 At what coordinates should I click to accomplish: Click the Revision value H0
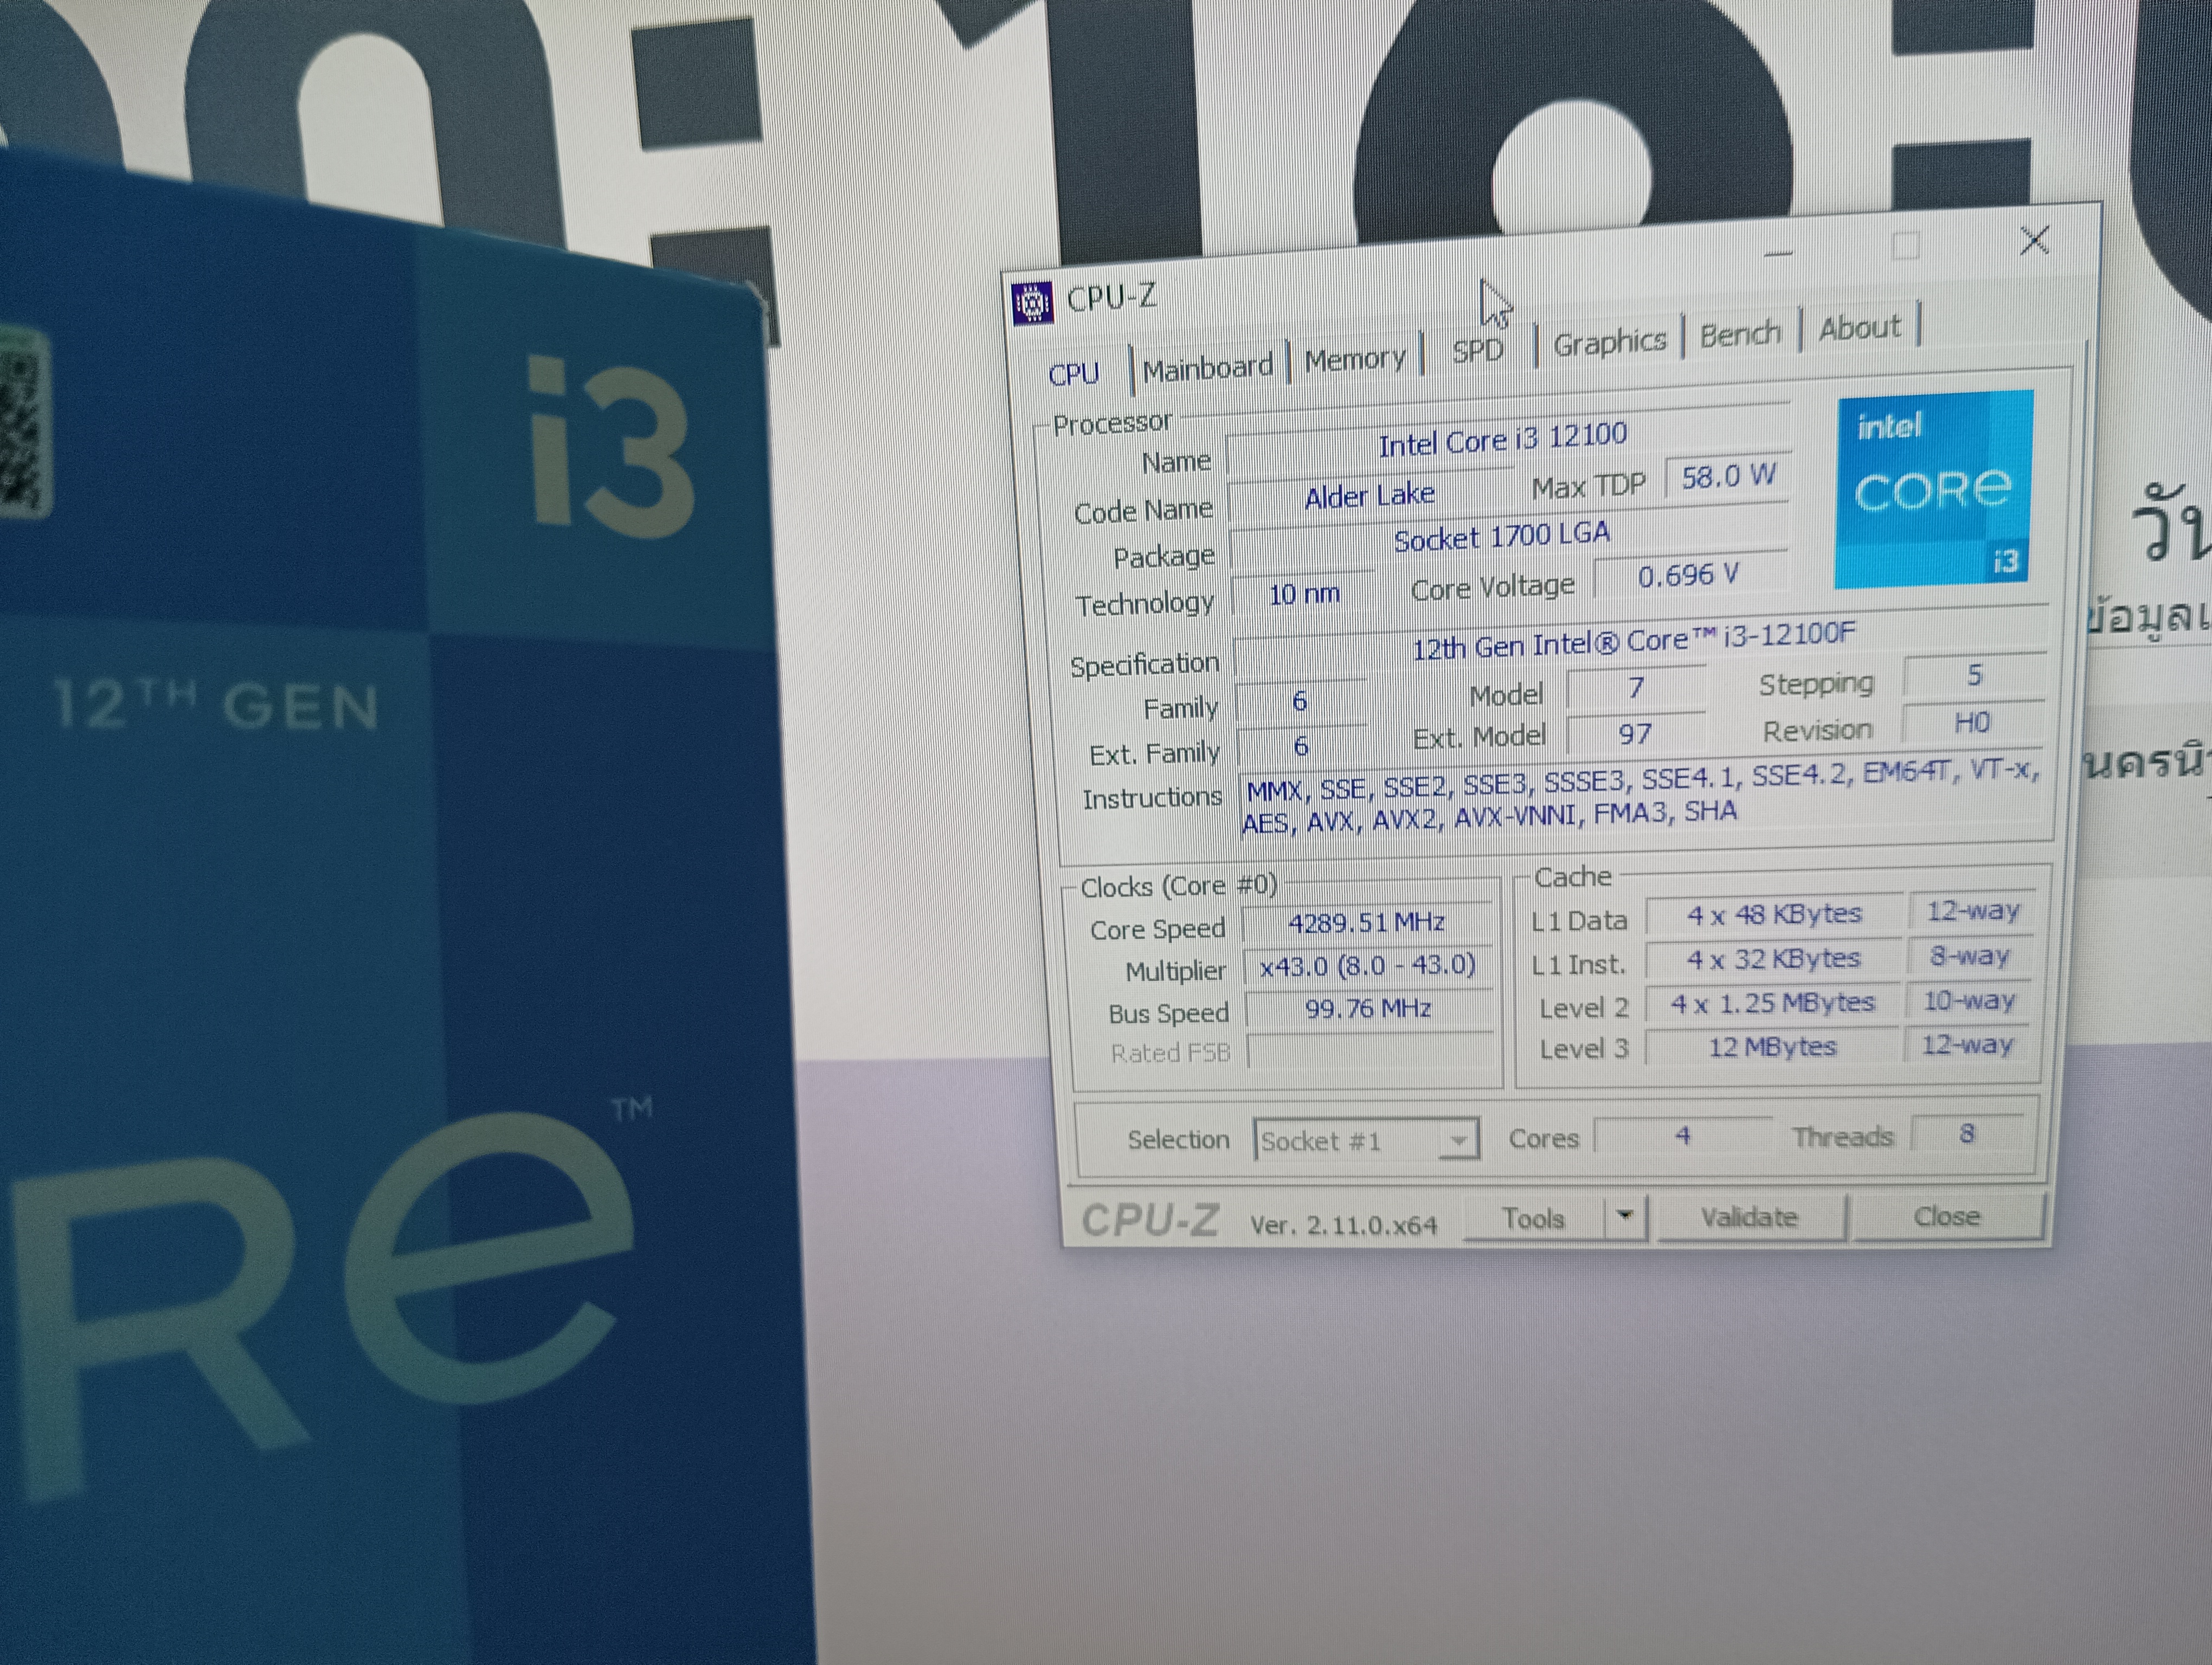click(x=1972, y=722)
